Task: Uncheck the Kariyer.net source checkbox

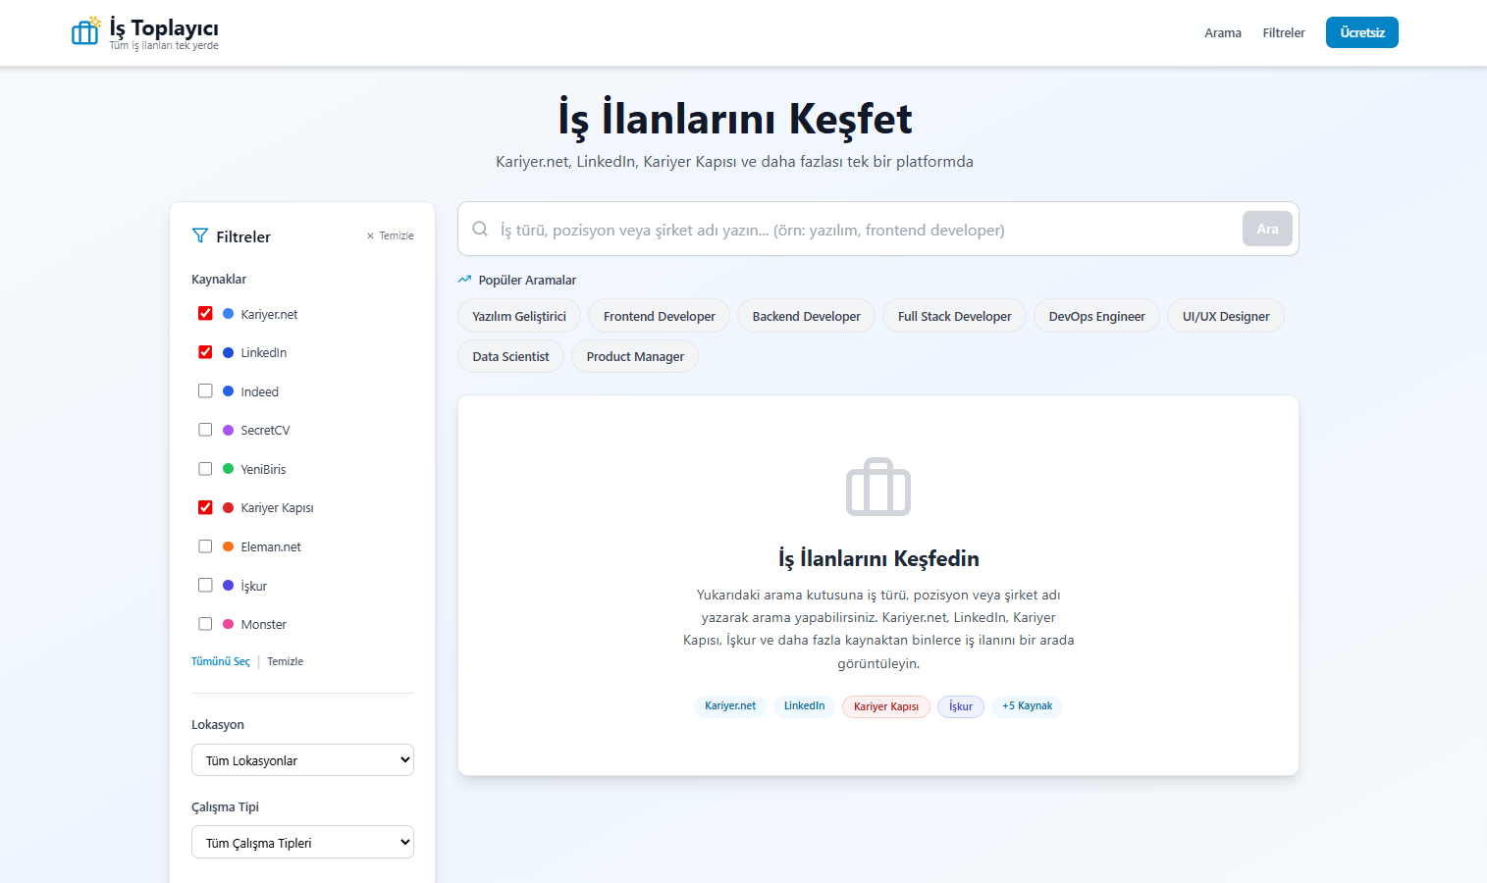Action: tap(205, 314)
